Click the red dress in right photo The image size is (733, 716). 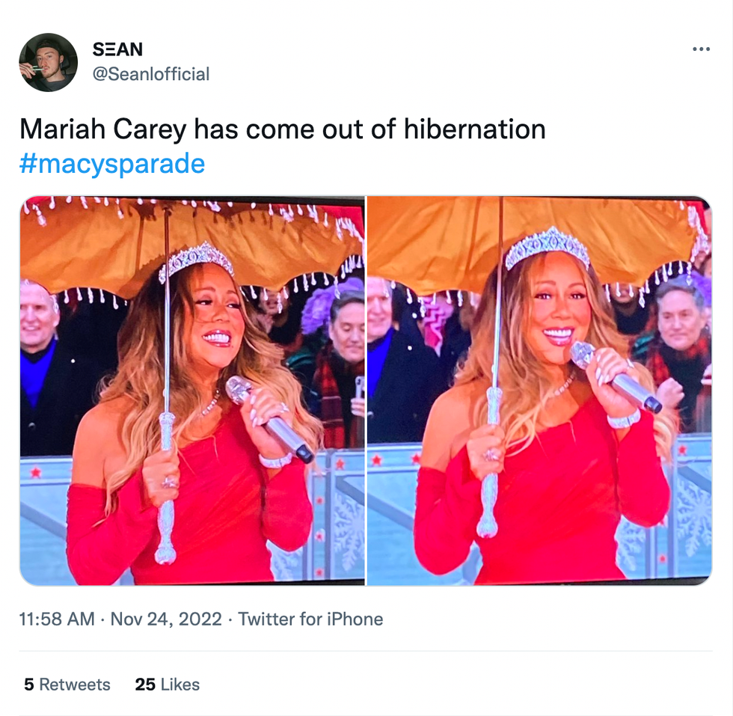pyautogui.click(x=542, y=496)
